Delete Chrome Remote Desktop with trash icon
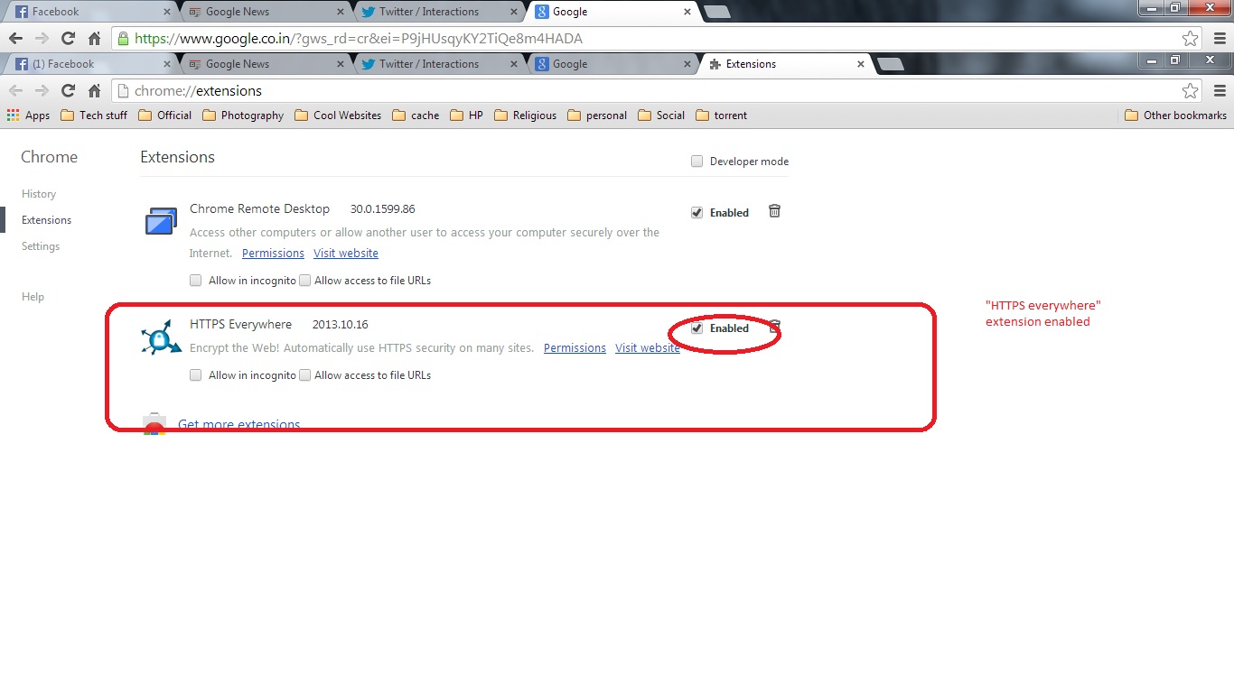 pyautogui.click(x=774, y=211)
